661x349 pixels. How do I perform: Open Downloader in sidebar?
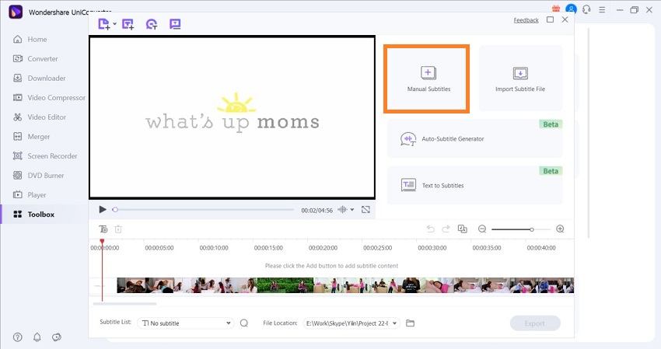point(39,78)
